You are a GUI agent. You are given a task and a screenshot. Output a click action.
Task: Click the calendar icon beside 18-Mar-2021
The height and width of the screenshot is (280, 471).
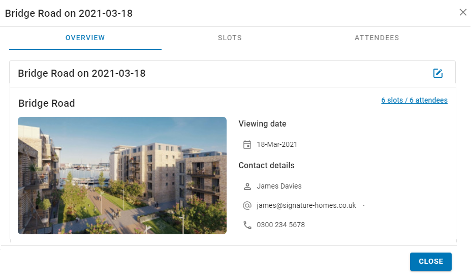tap(247, 144)
